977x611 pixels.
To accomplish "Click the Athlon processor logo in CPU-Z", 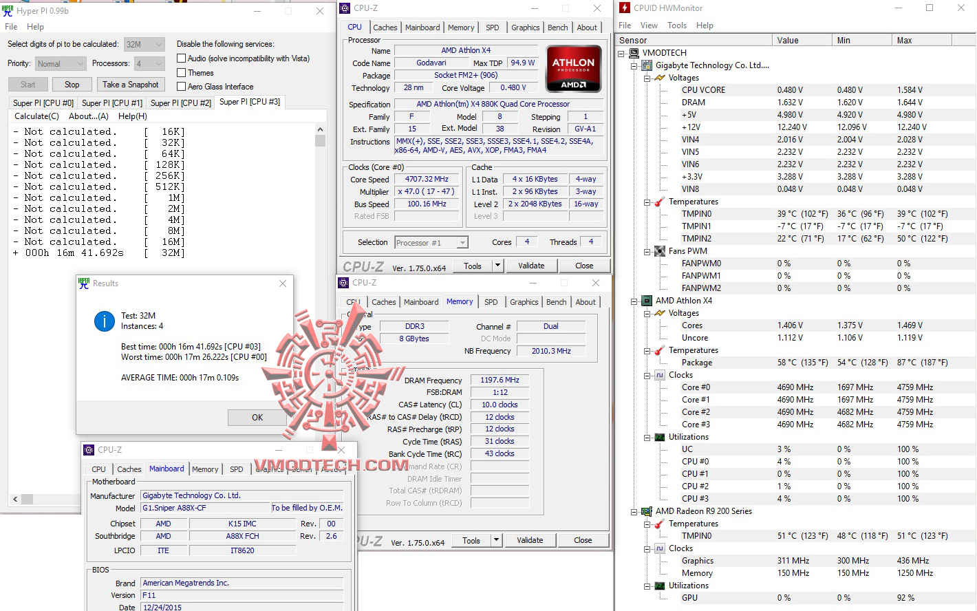I will 574,69.
